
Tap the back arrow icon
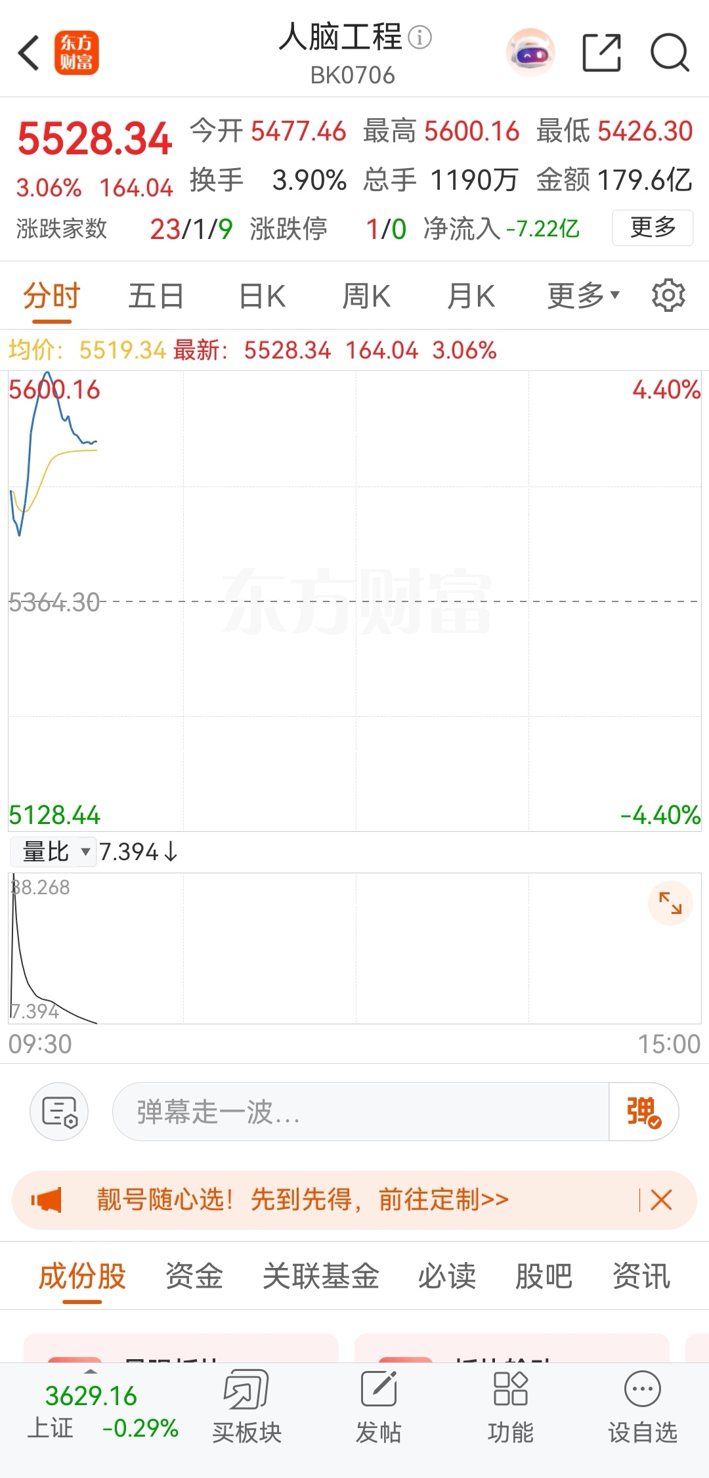(29, 53)
